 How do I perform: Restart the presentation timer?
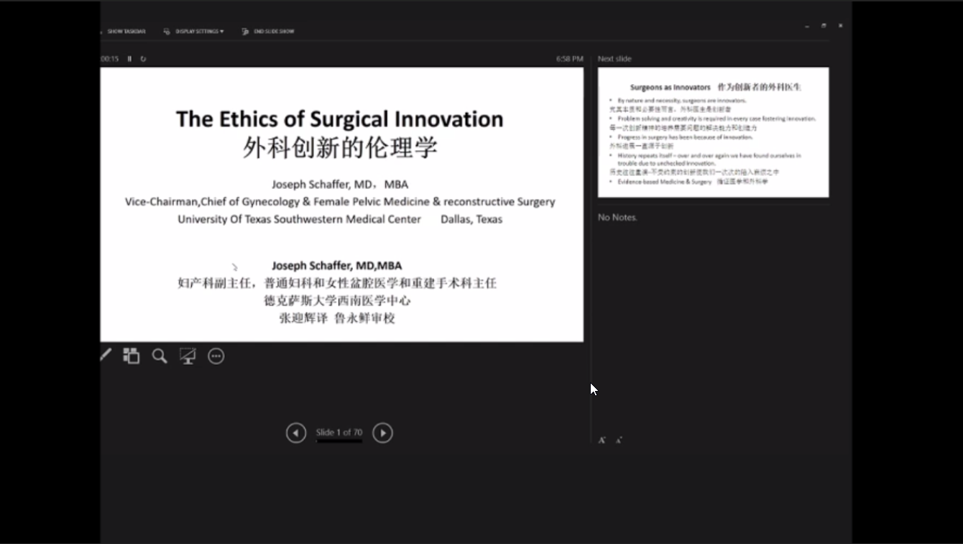(x=143, y=59)
